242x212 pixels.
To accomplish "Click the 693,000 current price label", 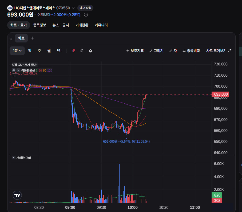I will 220,94.
